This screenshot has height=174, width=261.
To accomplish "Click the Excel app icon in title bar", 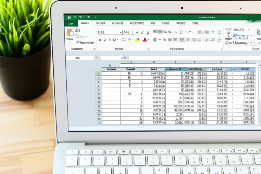I will tap(69, 17).
